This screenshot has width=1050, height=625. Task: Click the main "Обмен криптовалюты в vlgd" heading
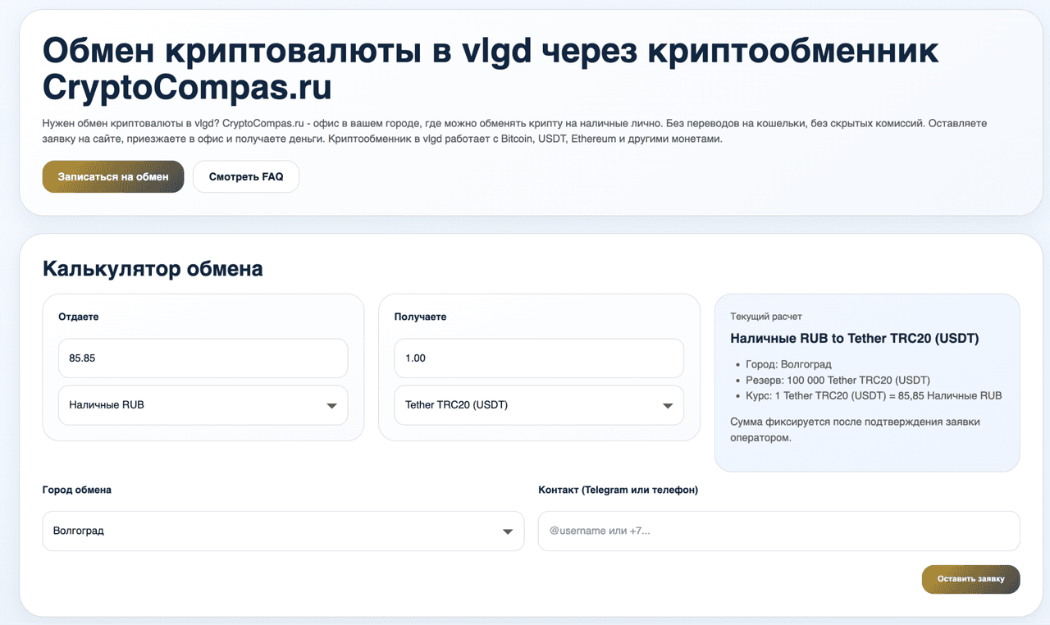click(x=491, y=69)
